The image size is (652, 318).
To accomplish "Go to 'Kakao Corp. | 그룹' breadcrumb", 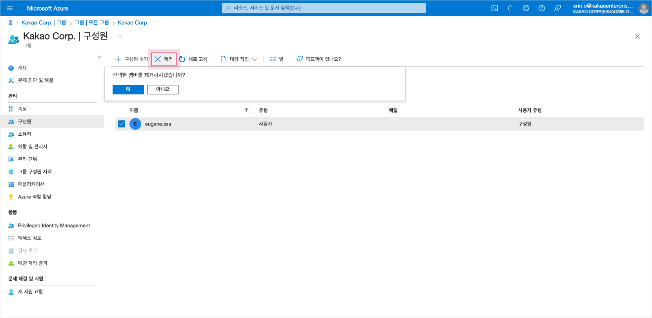I will [x=44, y=23].
